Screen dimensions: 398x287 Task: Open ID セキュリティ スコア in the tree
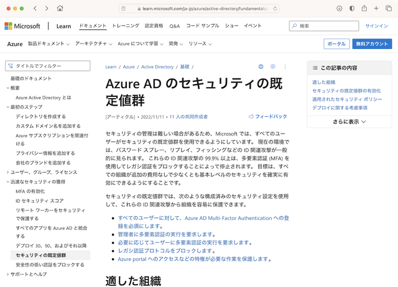(x=40, y=201)
